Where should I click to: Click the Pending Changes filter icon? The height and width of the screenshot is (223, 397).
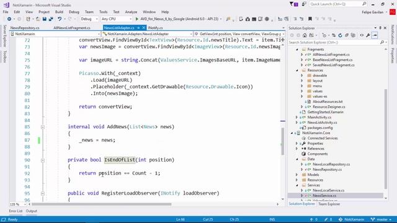click(x=324, y=35)
